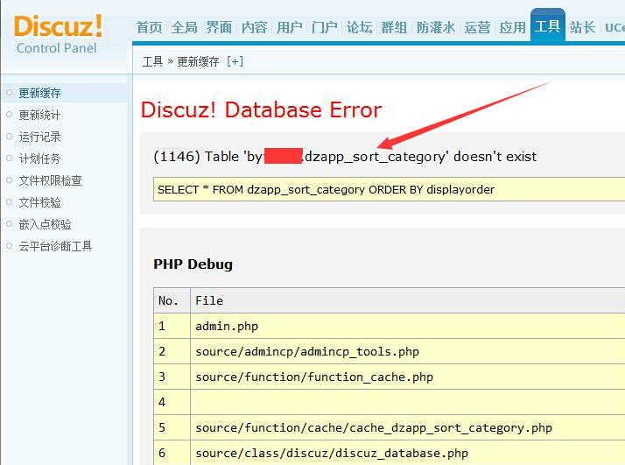Click the 更新缓存 breadcrumb text
Viewport: 625px width, 465px height.
tap(198, 61)
